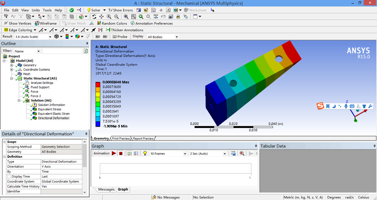
Task: Open the Solve dropdown arrow
Action: (104, 10)
